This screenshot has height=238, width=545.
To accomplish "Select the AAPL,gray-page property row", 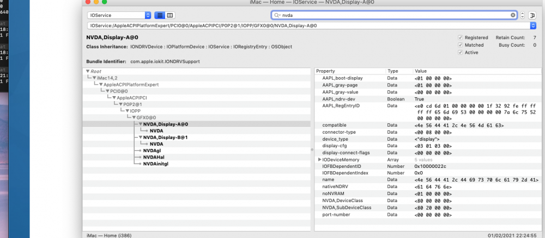I will point(428,85).
